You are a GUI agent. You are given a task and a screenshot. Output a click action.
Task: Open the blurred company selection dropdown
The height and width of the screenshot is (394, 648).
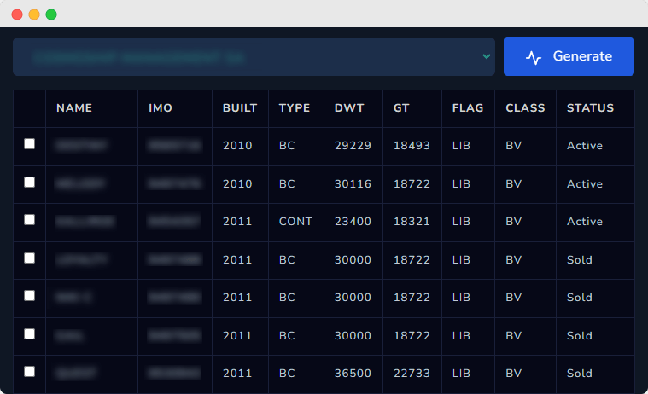click(x=254, y=56)
